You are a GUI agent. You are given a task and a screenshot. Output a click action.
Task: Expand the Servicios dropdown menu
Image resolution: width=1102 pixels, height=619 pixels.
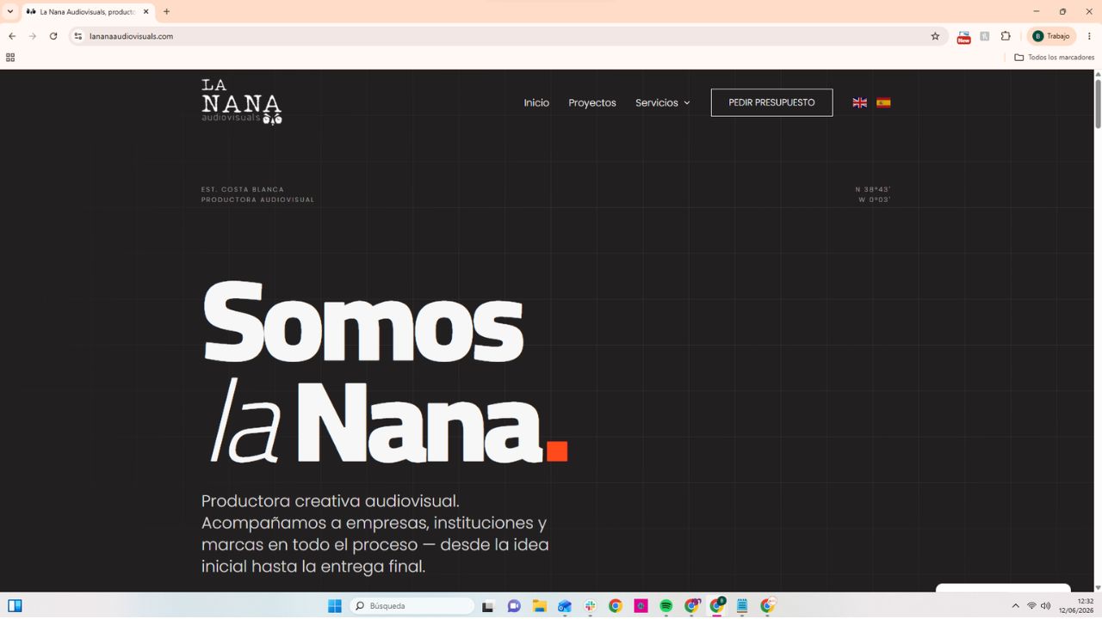[x=662, y=102]
